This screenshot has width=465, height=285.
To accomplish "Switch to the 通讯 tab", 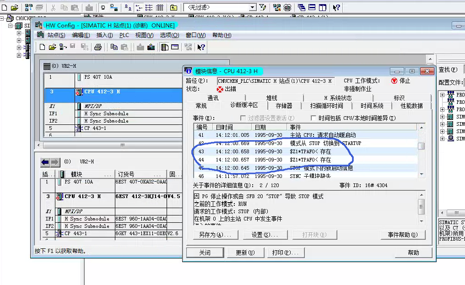I will [x=213, y=98].
